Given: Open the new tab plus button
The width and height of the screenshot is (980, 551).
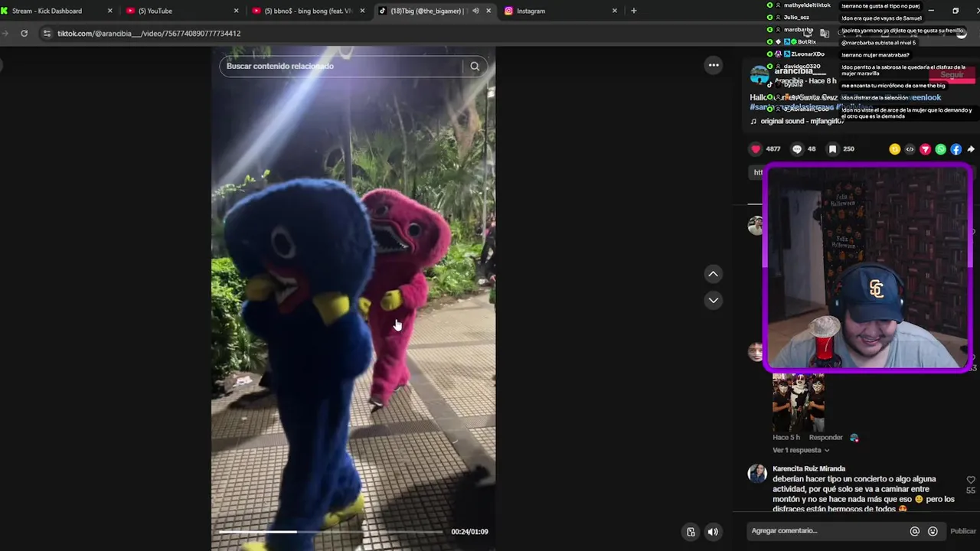Looking at the screenshot, I should [x=633, y=11].
